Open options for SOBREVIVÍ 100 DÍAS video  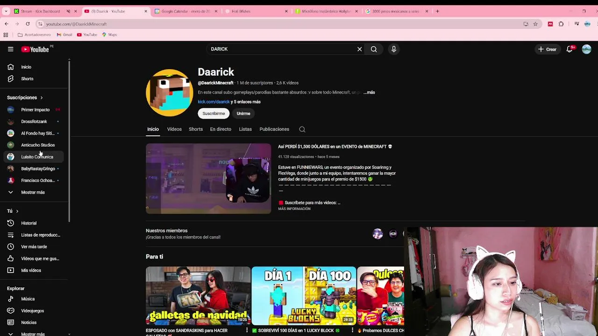pyautogui.click(x=352, y=330)
